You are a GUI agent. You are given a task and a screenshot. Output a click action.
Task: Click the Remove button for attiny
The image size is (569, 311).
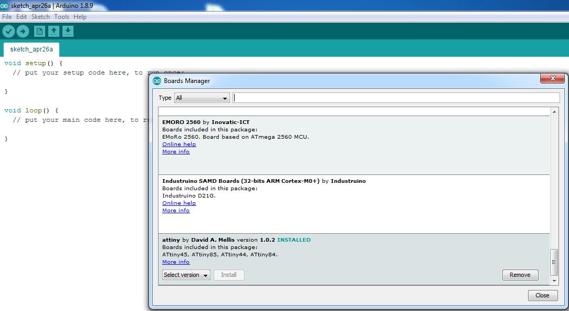(x=520, y=275)
